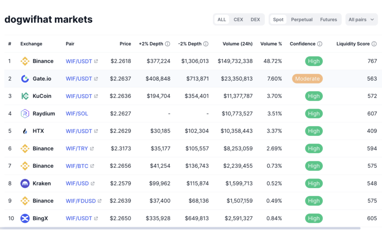Open the WIF/SOL pair link on Raydium
The image size is (382, 236).
tap(77, 114)
